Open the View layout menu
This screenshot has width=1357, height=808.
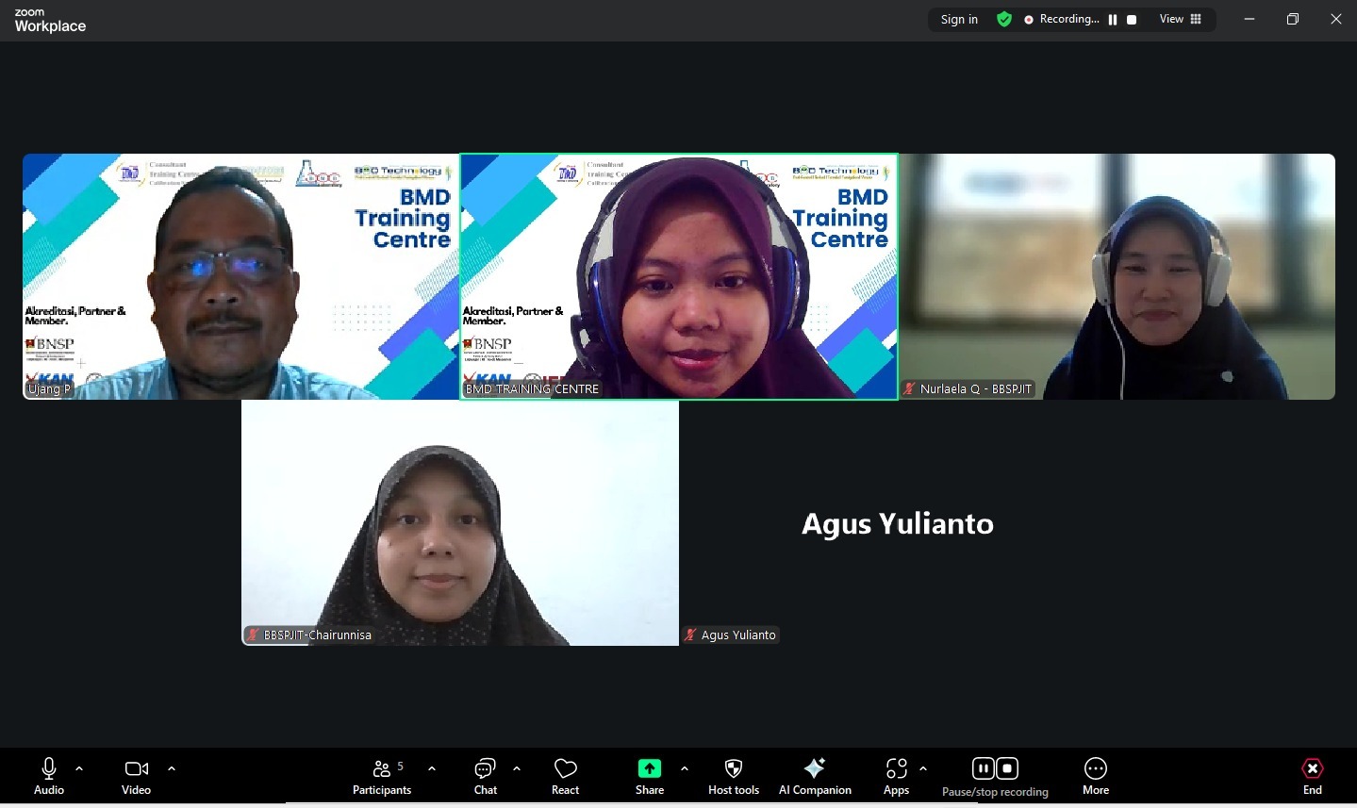[1180, 19]
